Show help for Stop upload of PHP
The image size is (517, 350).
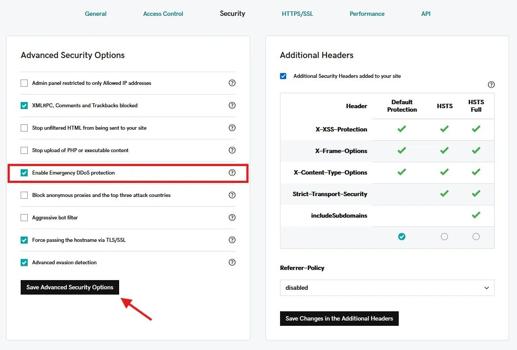(x=232, y=150)
